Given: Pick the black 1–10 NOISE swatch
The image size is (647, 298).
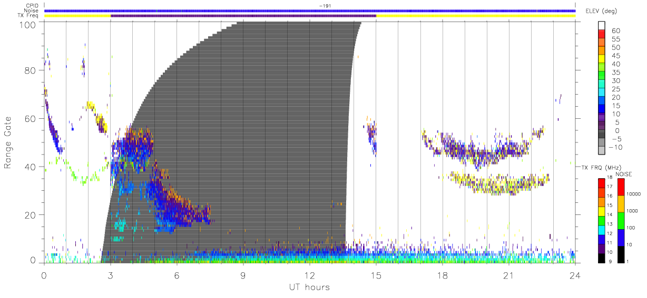Looking at the screenshot, I should 621,254.
